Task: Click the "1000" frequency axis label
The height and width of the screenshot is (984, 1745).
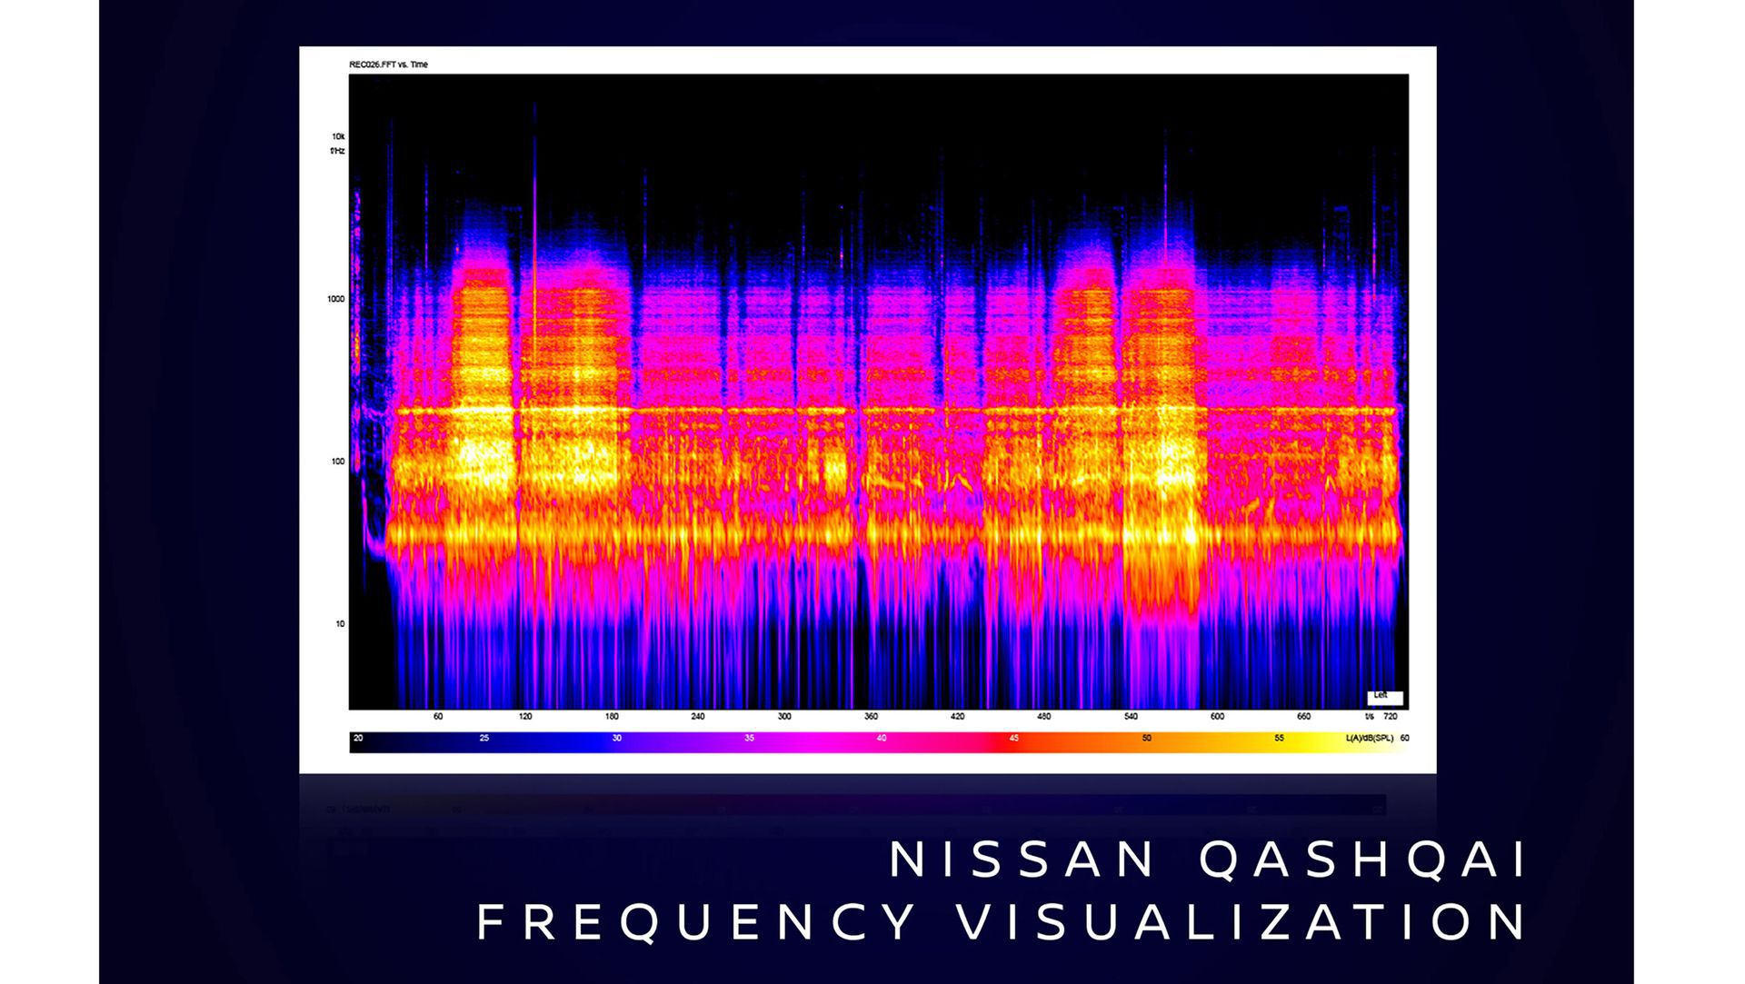Action: (x=336, y=299)
